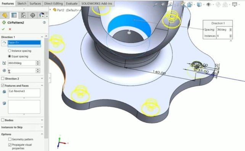The width and height of the screenshot is (245, 151).
Task: Collapse the Options section
Action: 42,134
